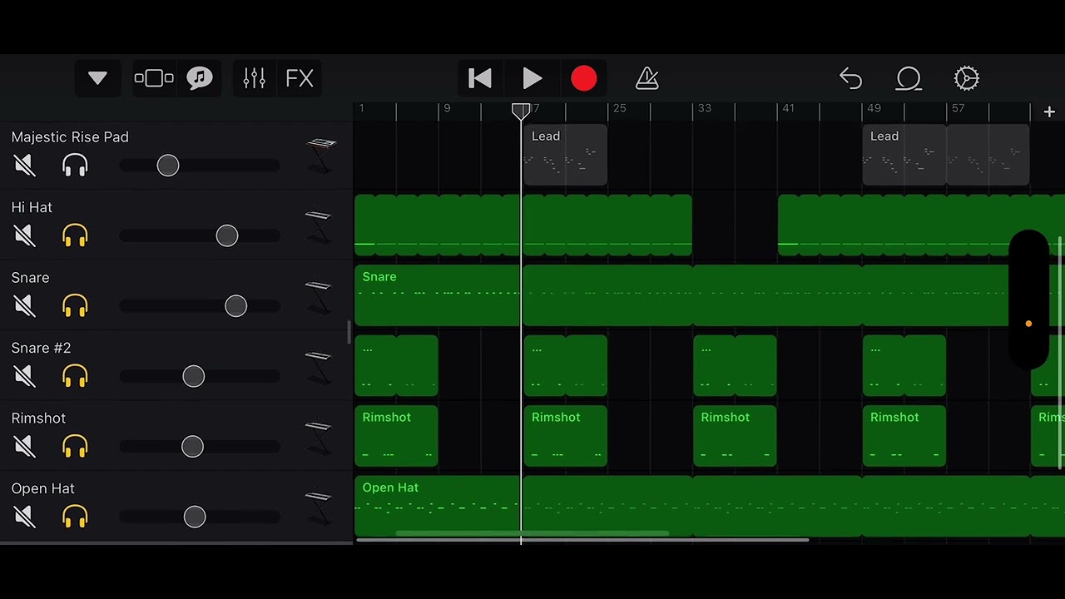Viewport: 1065px width, 599px height.
Task: Toggle the metronome
Action: pyautogui.click(x=647, y=78)
